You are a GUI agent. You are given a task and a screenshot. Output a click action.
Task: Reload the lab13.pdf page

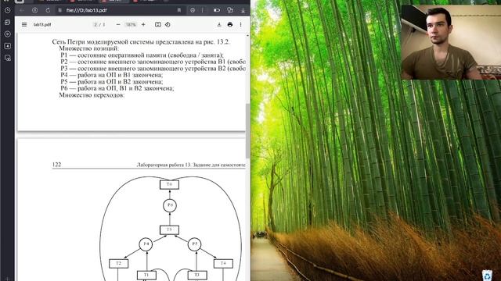click(x=48, y=10)
